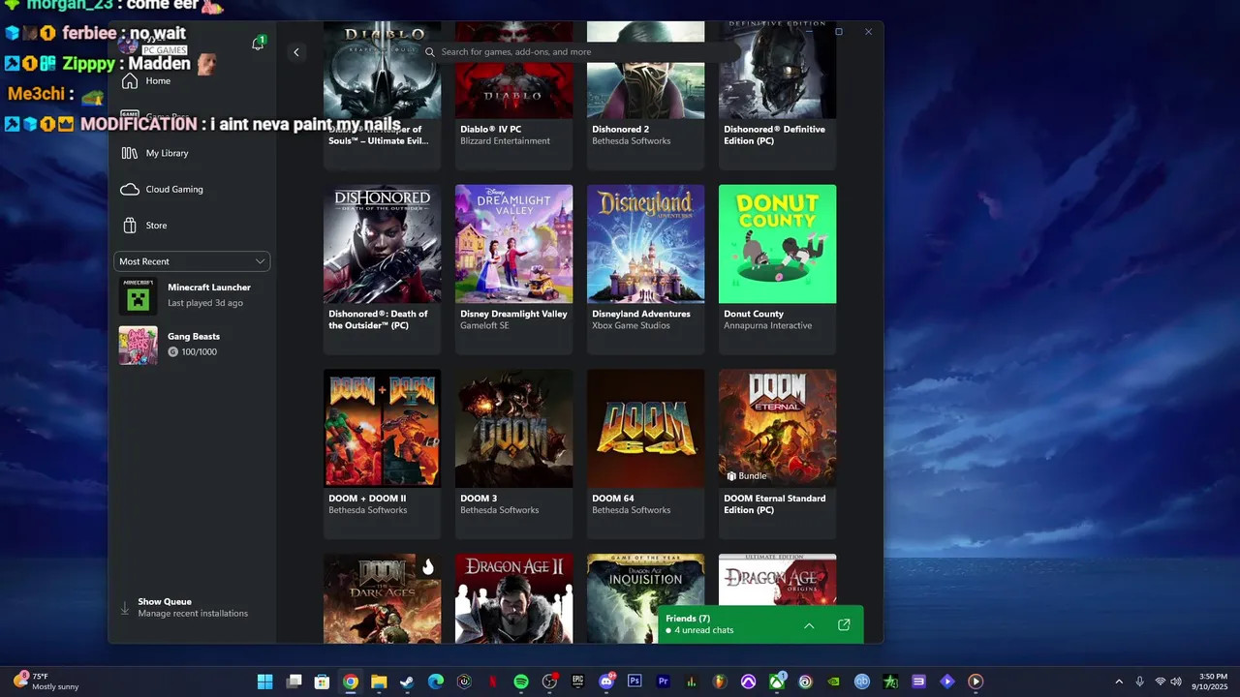Open the Disney Dreamlight Valley tile
The width and height of the screenshot is (1240, 697).
(x=513, y=269)
